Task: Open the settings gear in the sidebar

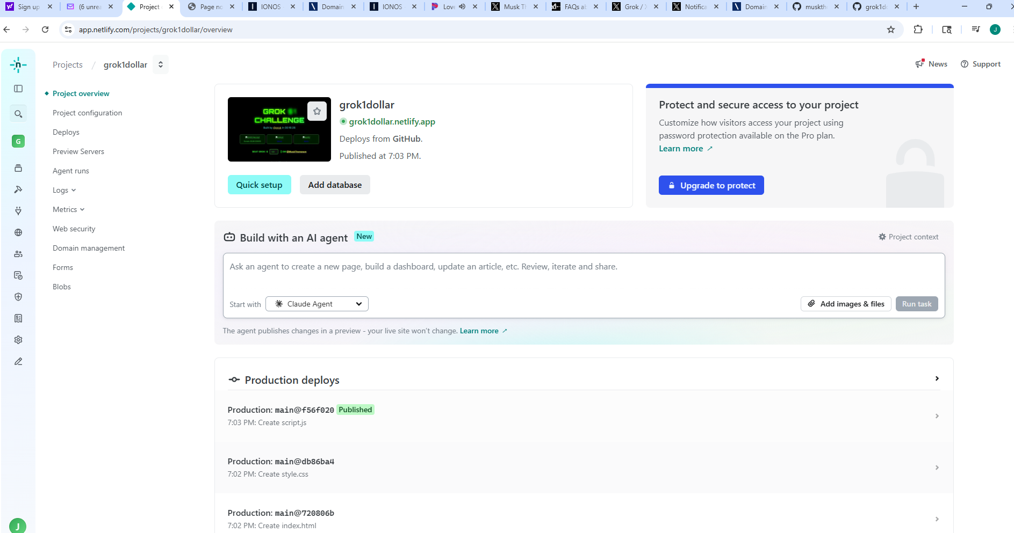Action: 18,340
